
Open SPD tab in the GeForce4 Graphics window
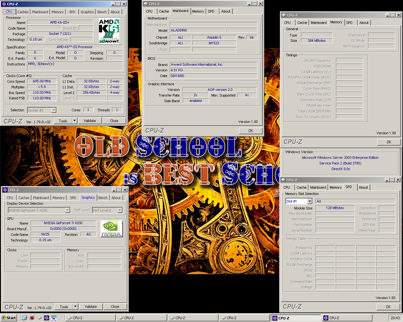click(73, 198)
